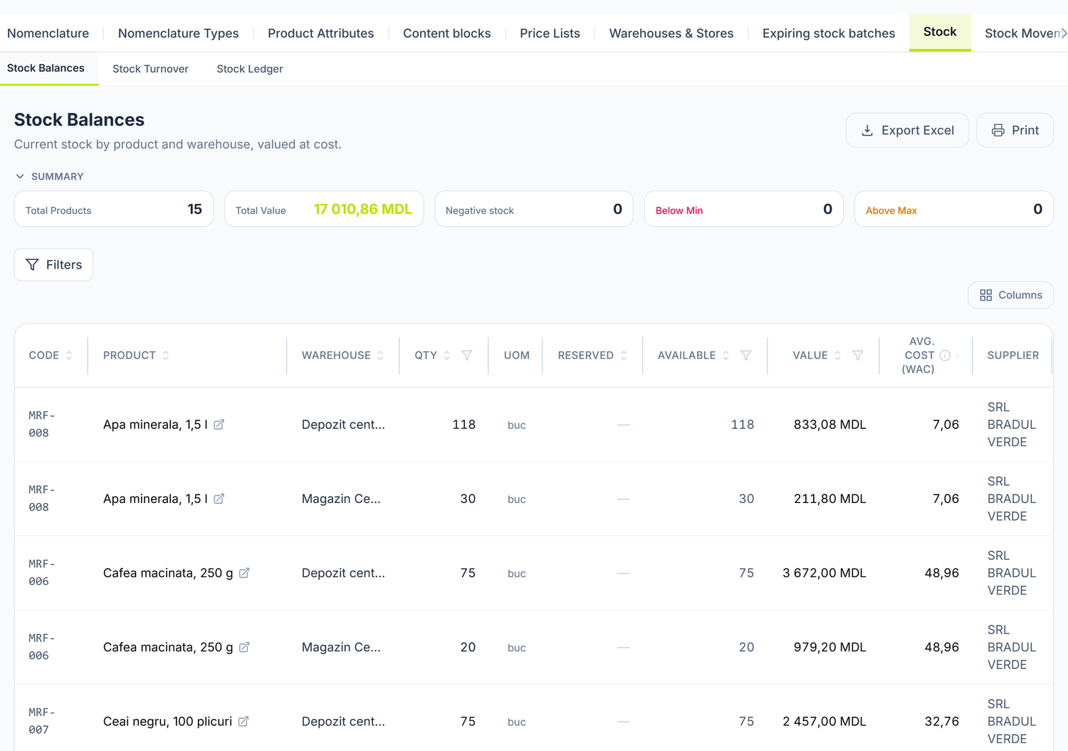Switch to Stock Ledger tab
The image size is (1068, 751).
pyautogui.click(x=250, y=68)
